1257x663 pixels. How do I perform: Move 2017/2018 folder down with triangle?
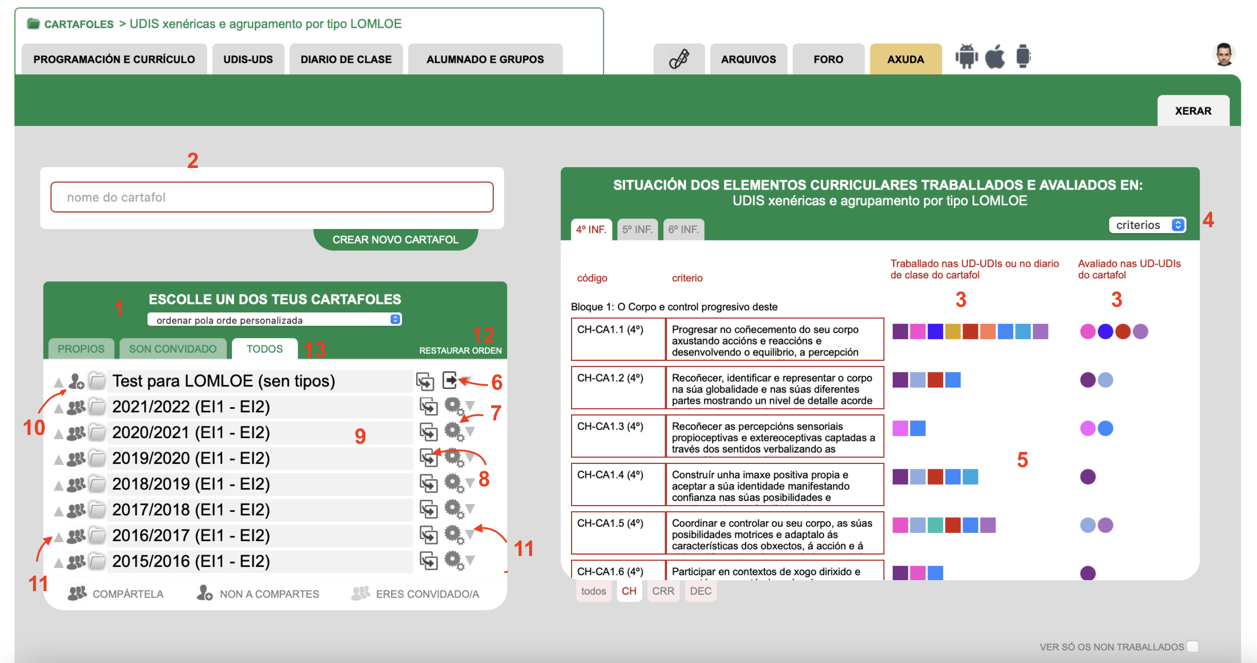point(470,509)
